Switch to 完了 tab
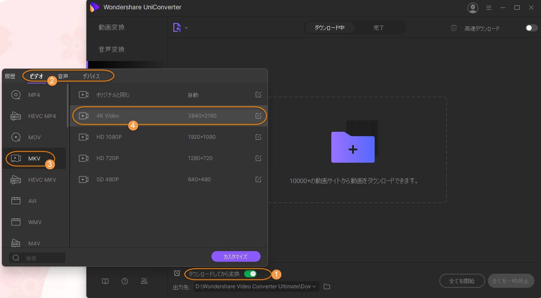Viewport: 541px width, 298px height. click(379, 28)
